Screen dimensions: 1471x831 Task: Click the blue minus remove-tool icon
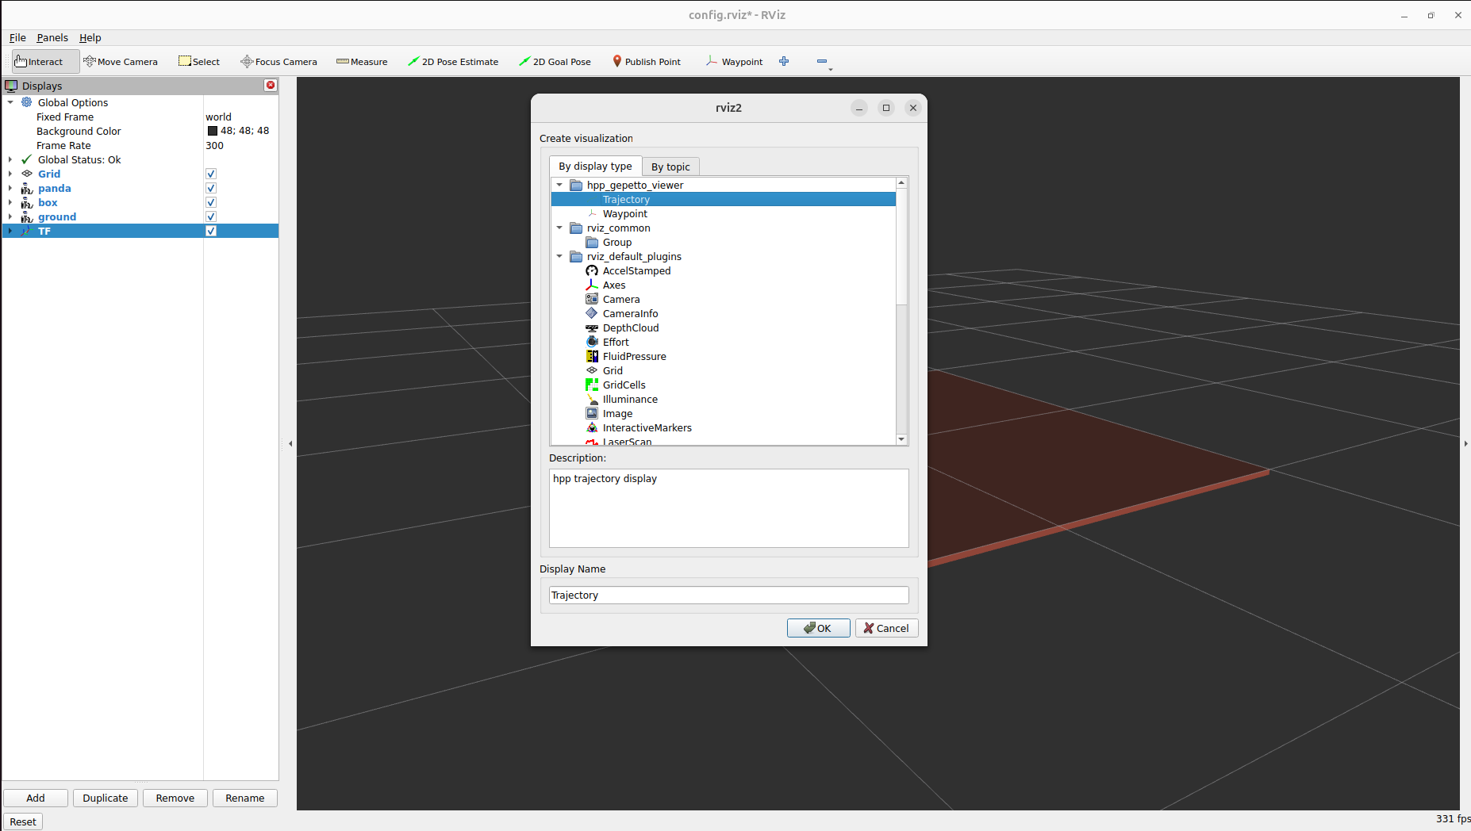tap(822, 61)
